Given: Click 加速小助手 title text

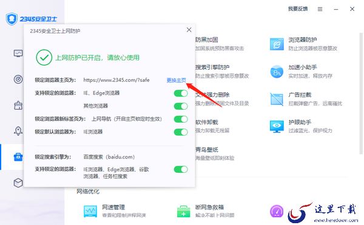Looking at the screenshot, I should [x=303, y=67].
